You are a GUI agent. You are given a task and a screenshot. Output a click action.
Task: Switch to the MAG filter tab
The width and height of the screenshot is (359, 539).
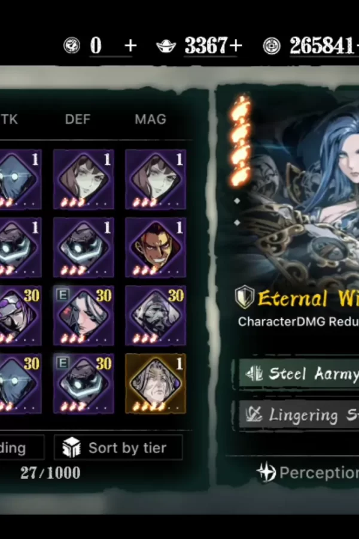click(x=150, y=119)
